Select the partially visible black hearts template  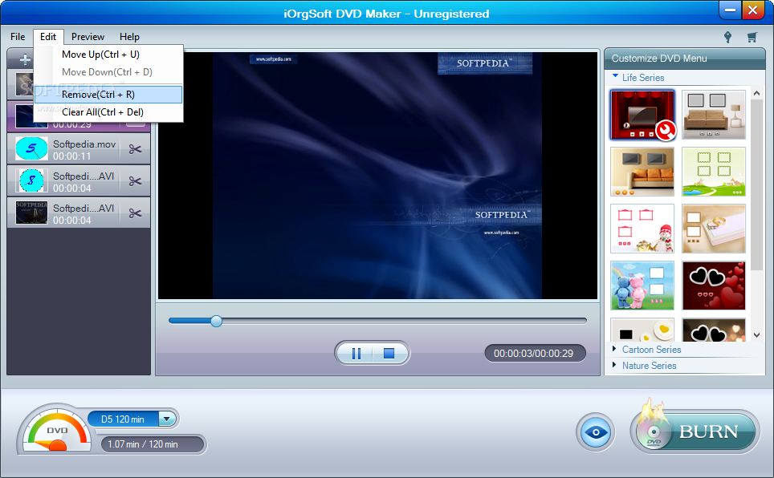(714, 330)
